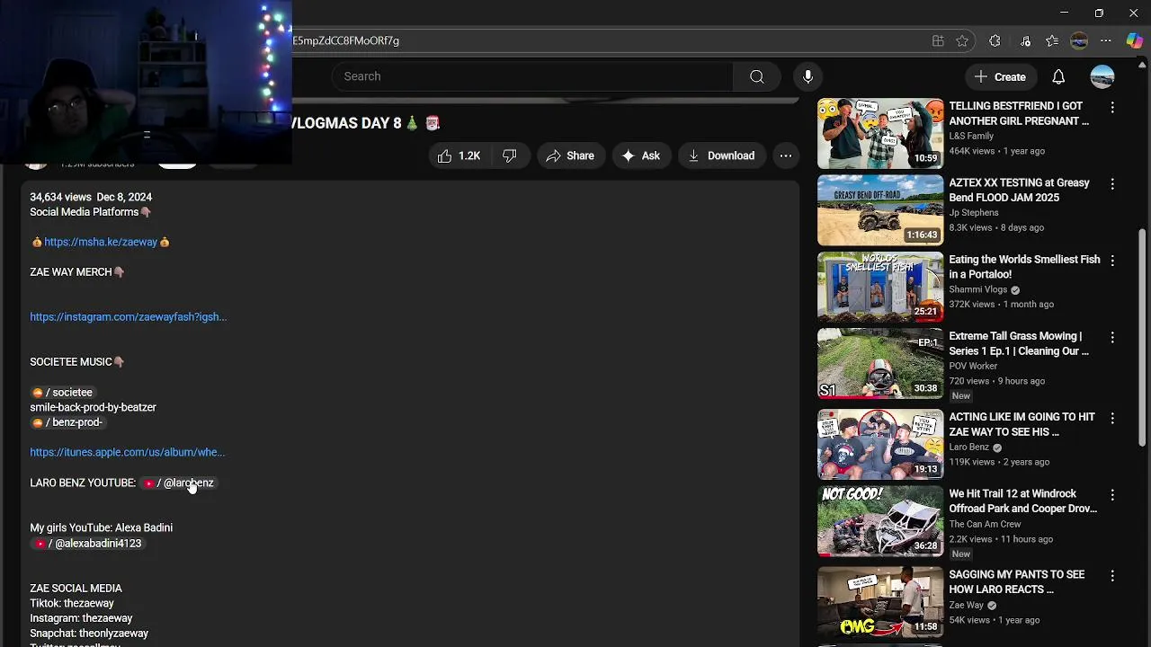Open browser essentials icon beside extensions
This screenshot has height=647, width=1151.
[x=1025, y=40]
